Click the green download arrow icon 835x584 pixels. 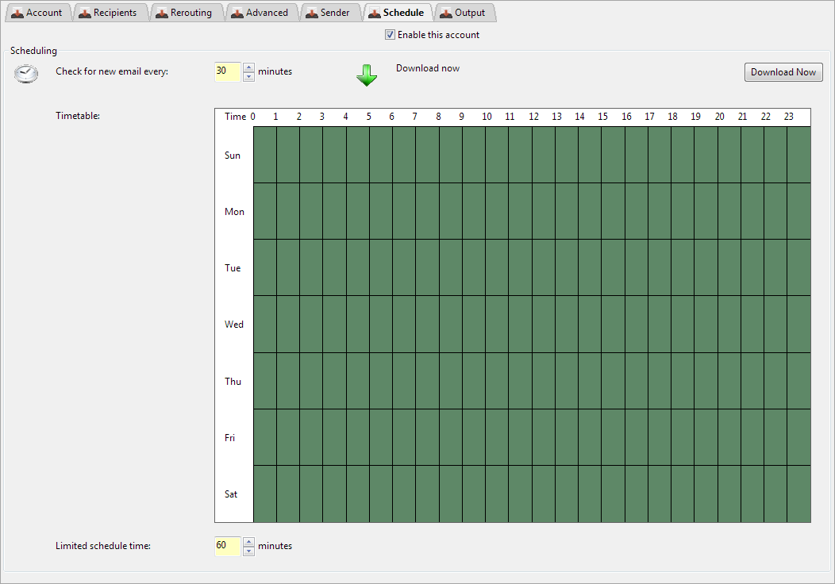(x=366, y=75)
